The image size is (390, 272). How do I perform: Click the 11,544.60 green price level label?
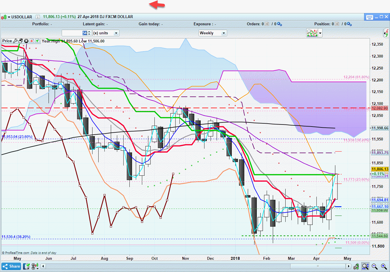click(380, 236)
